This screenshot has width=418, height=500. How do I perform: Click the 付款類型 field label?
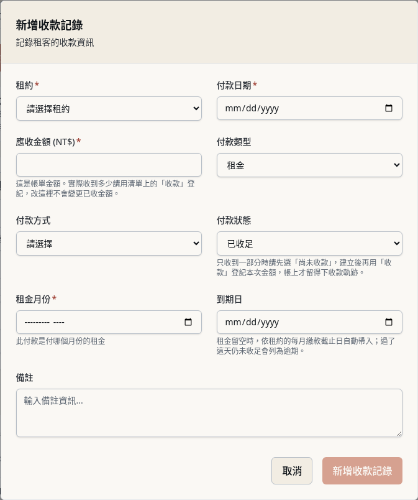tap(234, 142)
